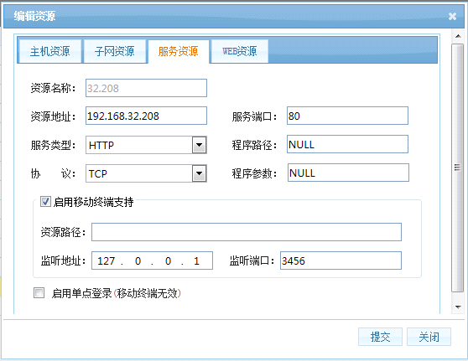Click the 关闭 button
The image size is (468, 361).
[429, 337]
